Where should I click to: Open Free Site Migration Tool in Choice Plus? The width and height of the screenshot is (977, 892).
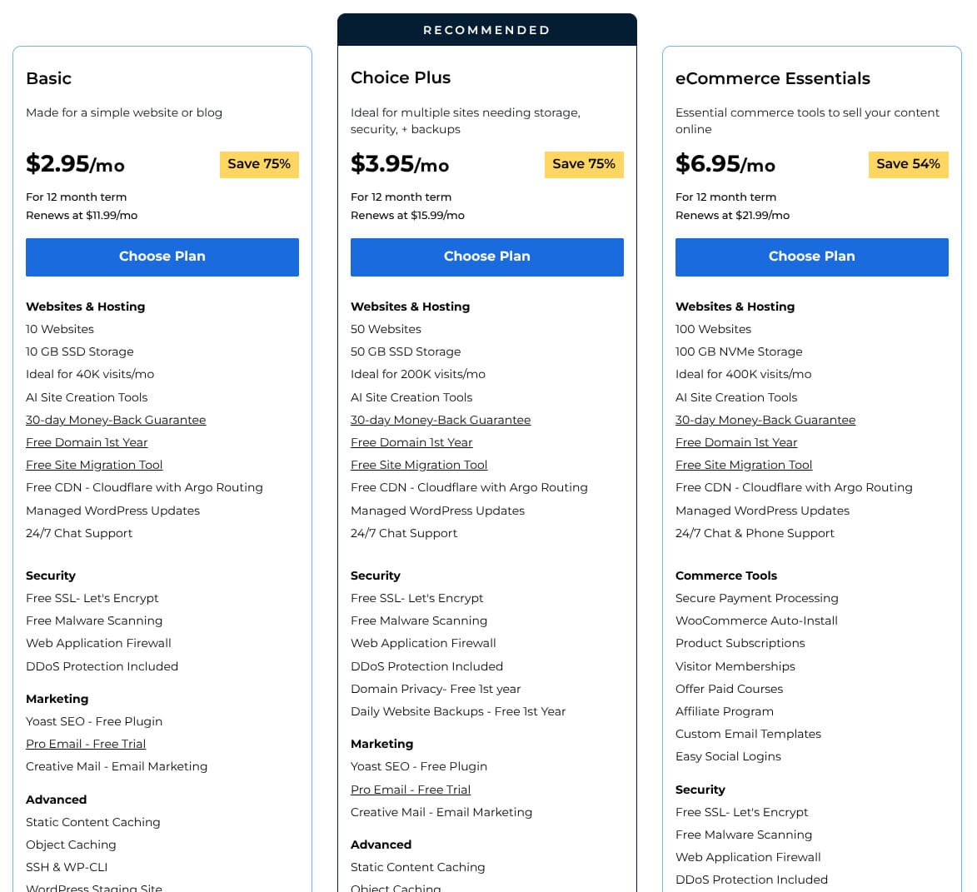419,465
